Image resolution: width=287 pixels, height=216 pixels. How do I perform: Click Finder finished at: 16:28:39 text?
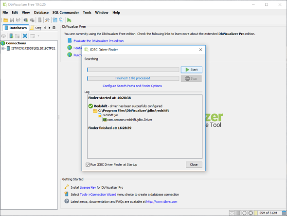(x=110, y=128)
